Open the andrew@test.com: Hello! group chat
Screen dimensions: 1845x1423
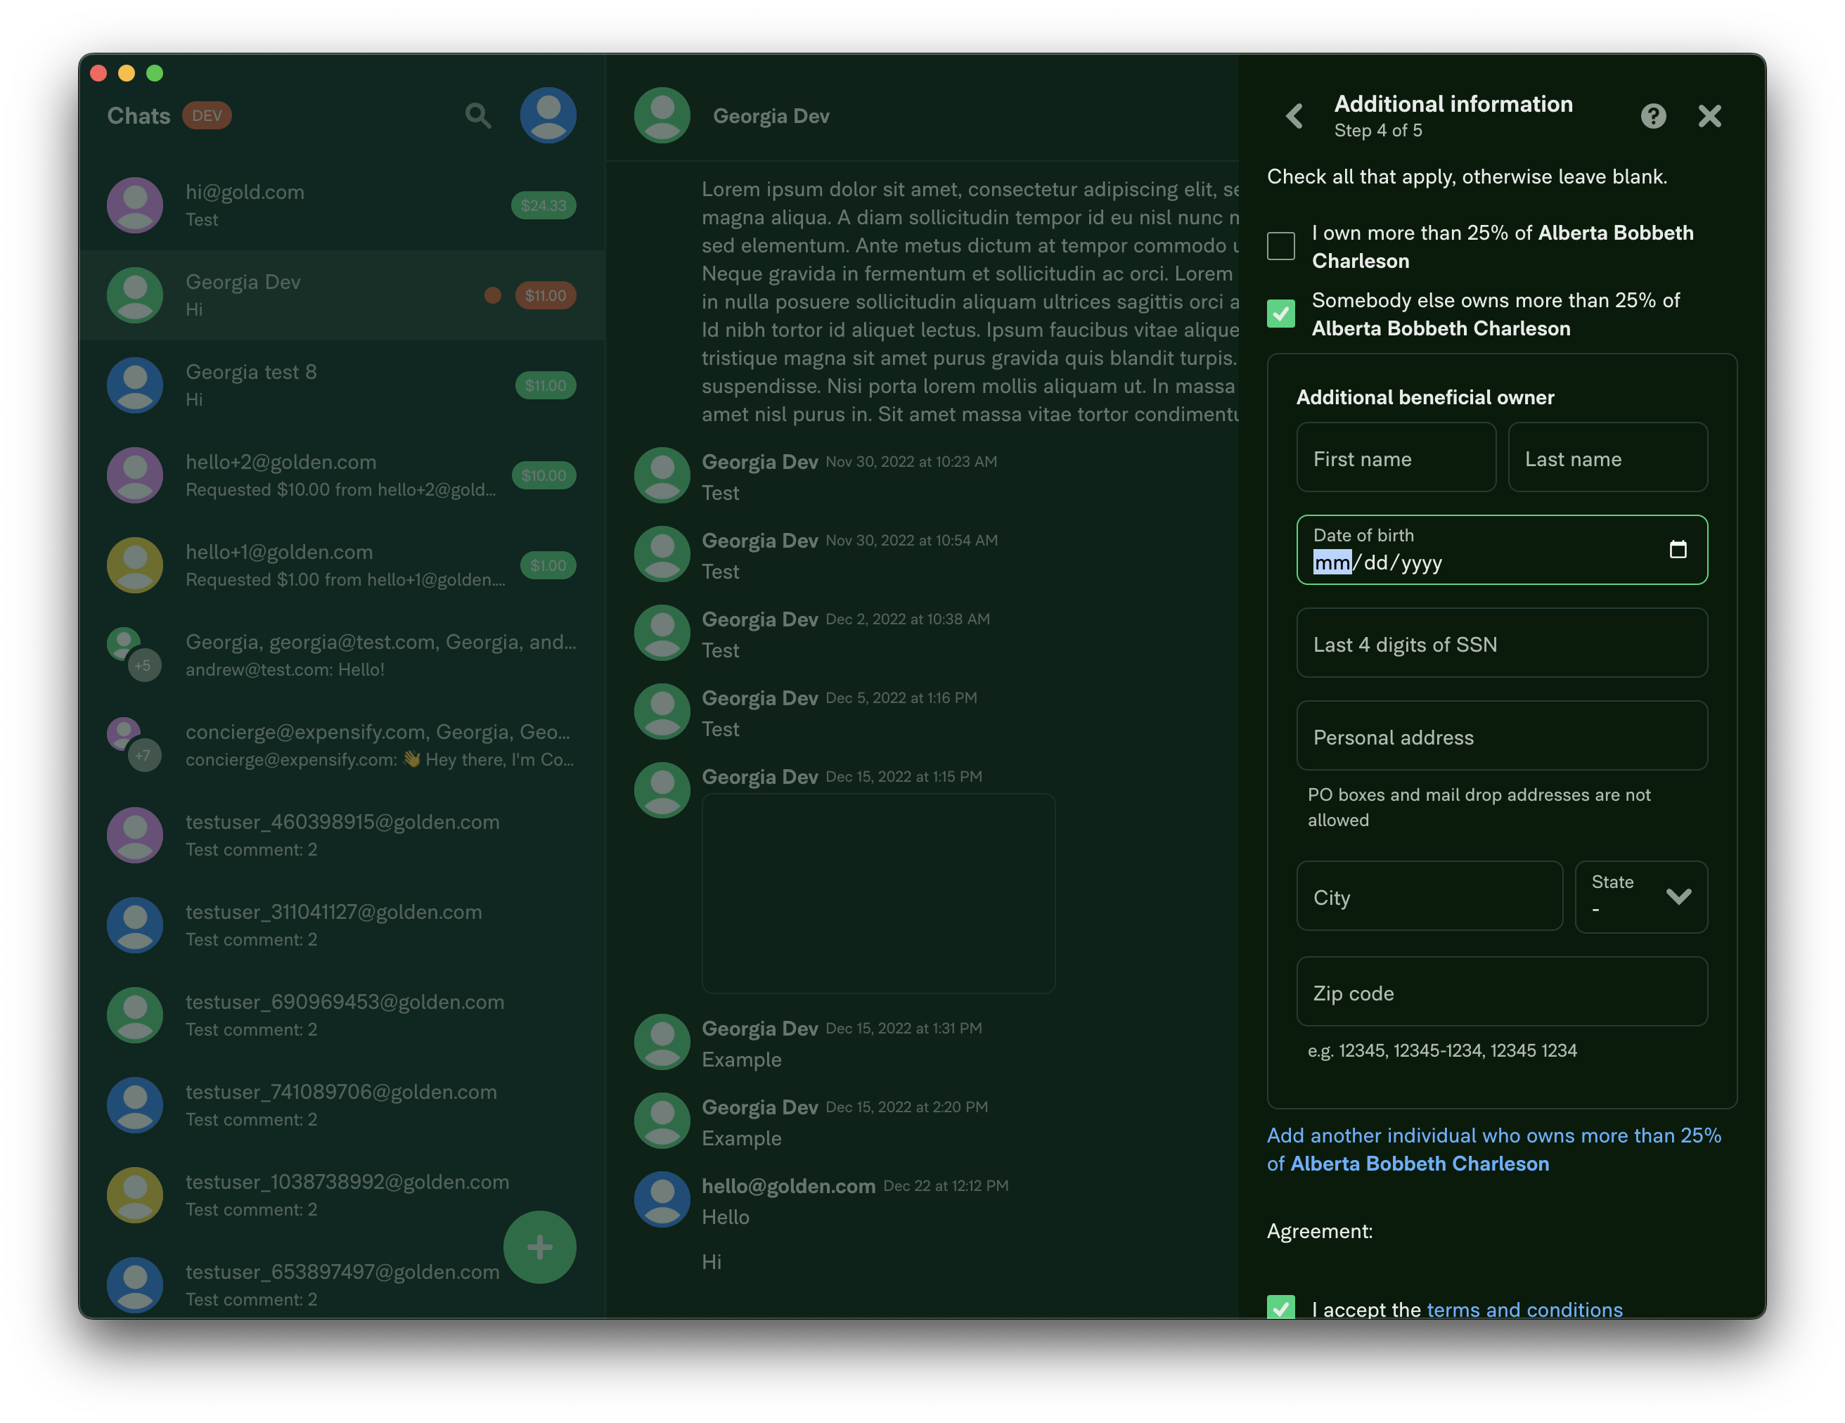(342, 655)
